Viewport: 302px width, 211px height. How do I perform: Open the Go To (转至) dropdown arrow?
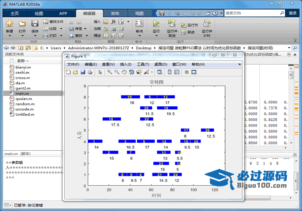[x=85, y=29]
